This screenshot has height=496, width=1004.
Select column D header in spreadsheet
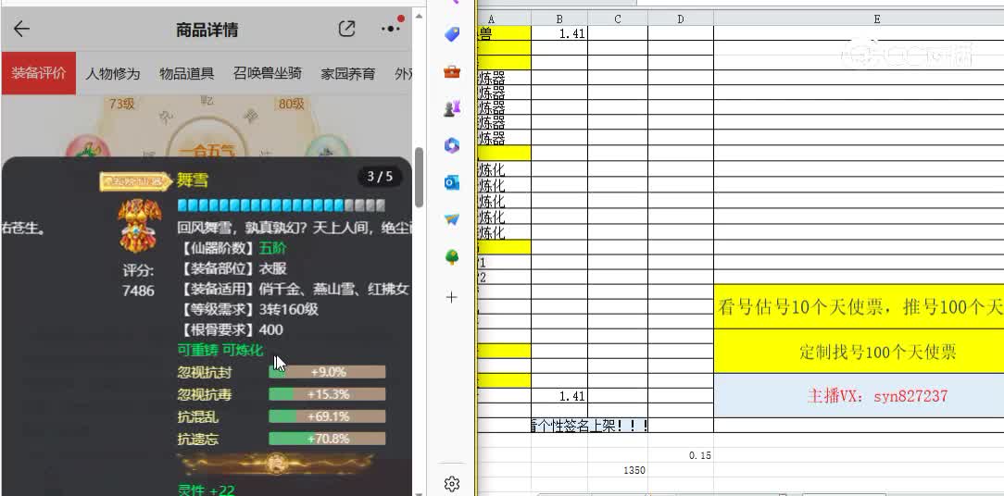680,19
